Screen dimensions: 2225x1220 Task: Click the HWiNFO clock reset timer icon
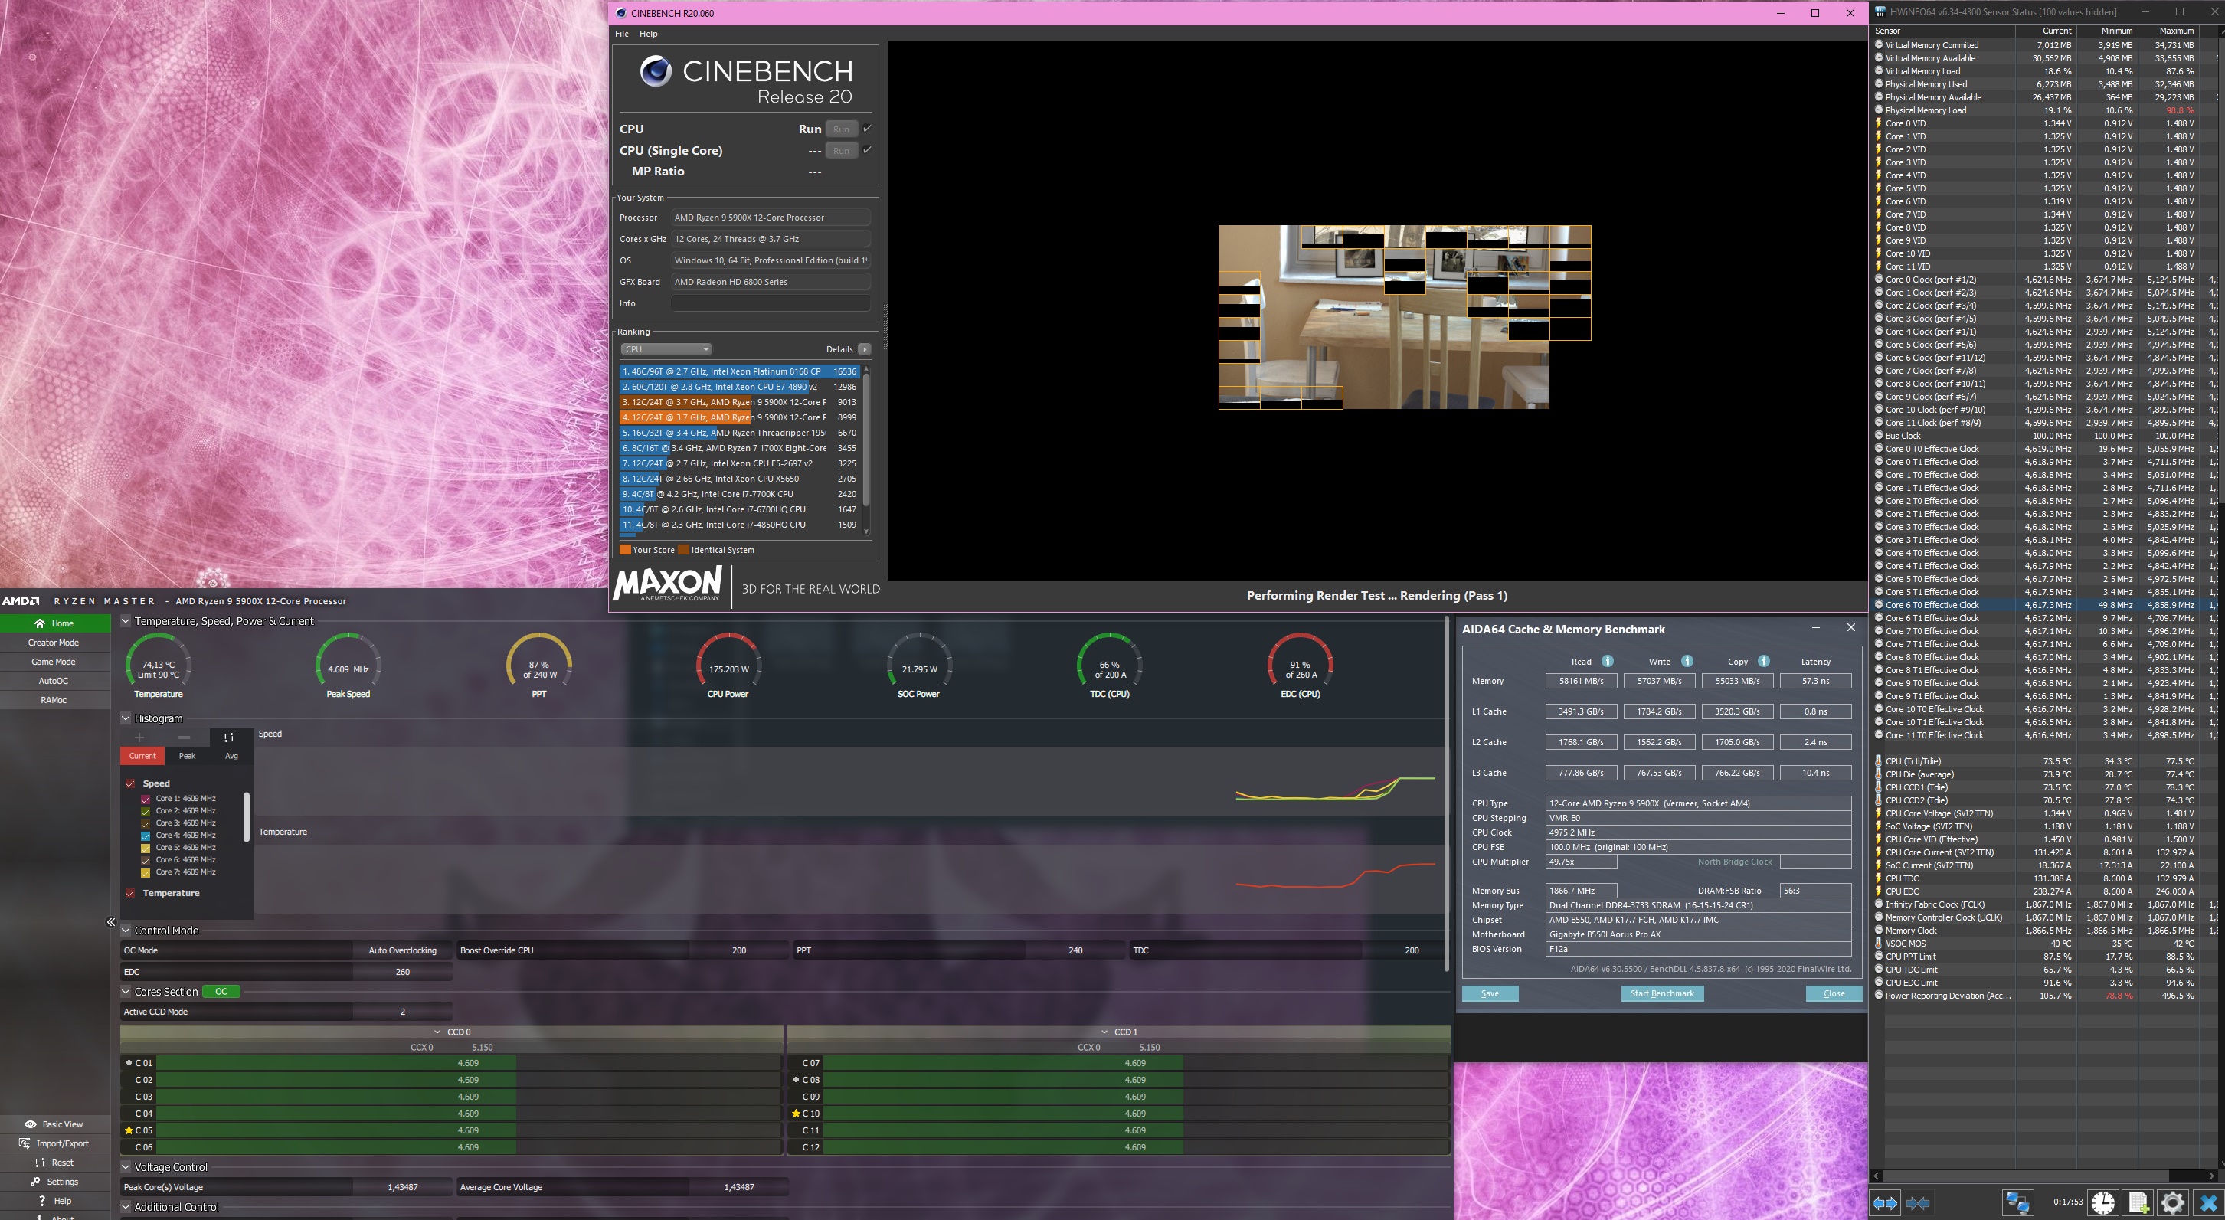point(2102,1202)
